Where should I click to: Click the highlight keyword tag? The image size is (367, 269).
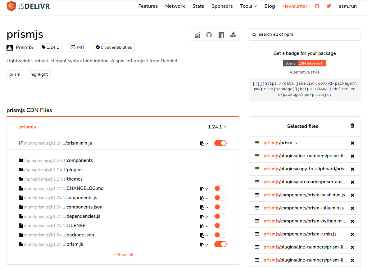39,74
